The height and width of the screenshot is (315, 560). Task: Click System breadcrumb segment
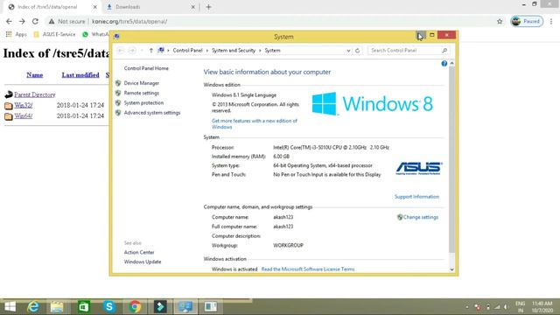pos(272,51)
